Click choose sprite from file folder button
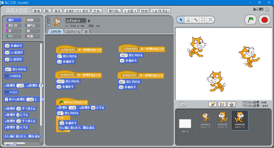 click(222, 104)
